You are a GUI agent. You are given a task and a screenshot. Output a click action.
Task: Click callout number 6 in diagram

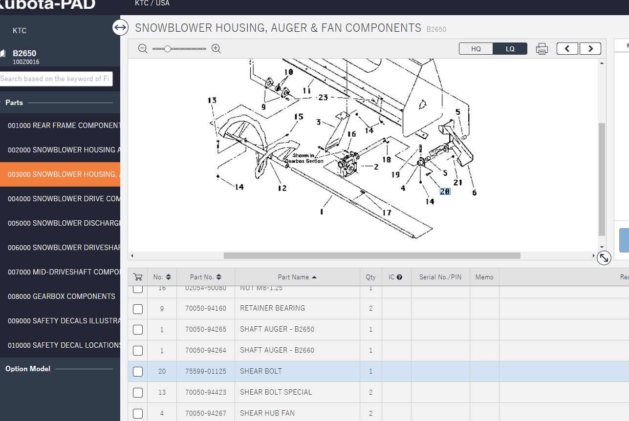click(x=474, y=192)
